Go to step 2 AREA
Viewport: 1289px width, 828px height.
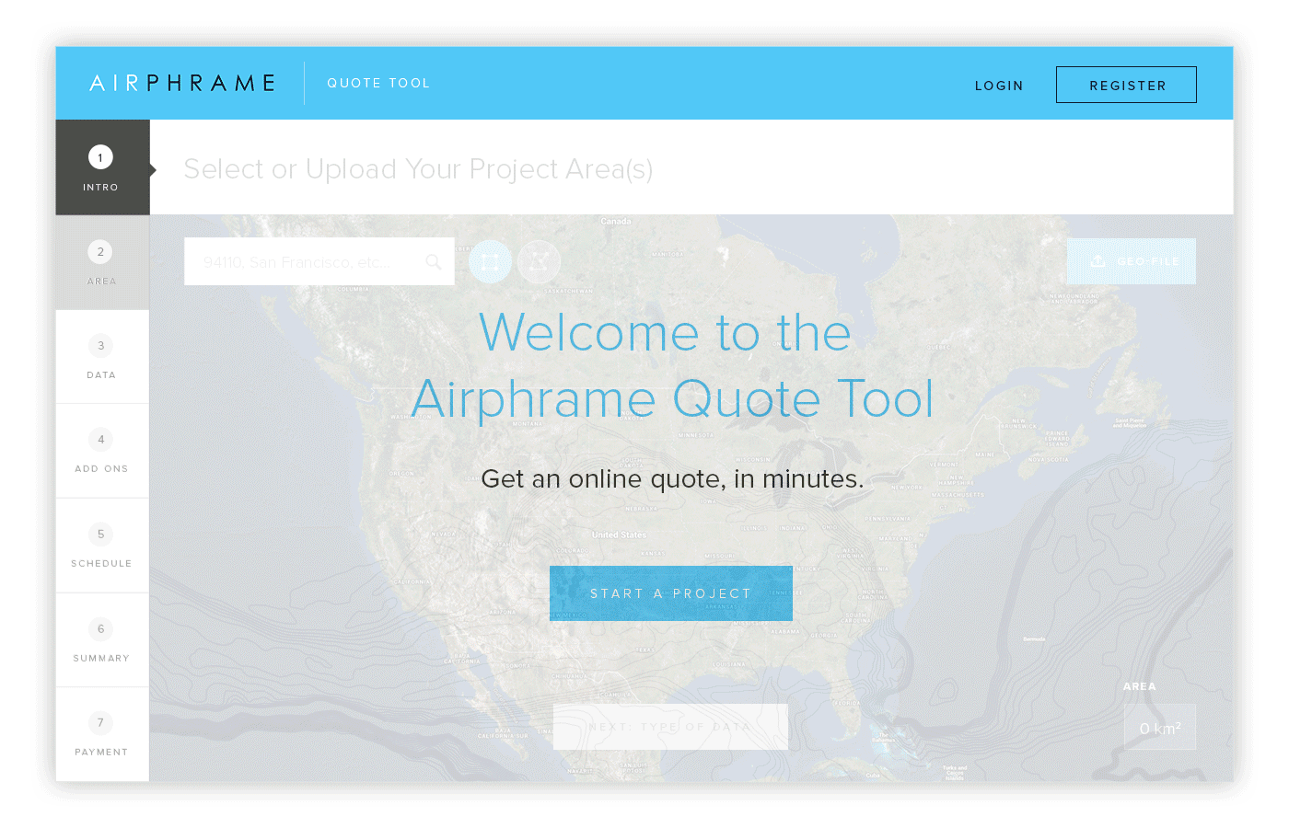[x=102, y=262]
